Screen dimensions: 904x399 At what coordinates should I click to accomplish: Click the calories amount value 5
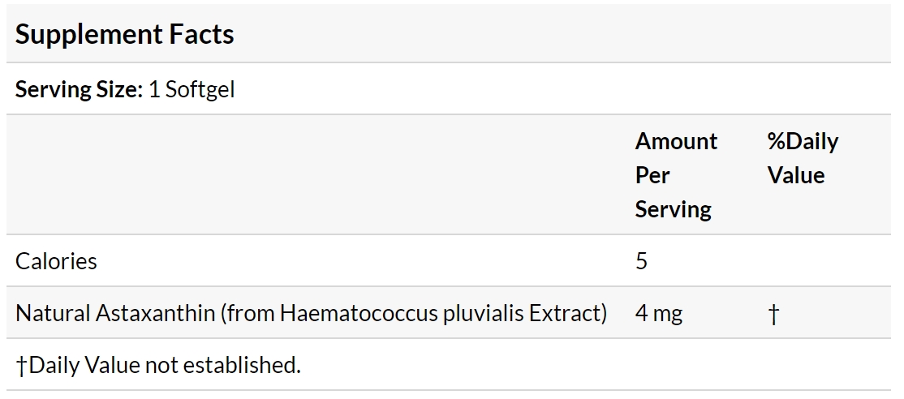click(642, 261)
